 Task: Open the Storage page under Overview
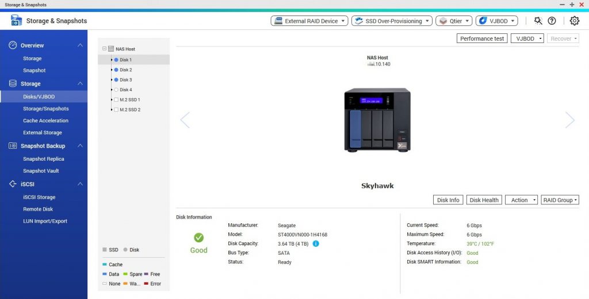pyautogui.click(x=32, y=59)
